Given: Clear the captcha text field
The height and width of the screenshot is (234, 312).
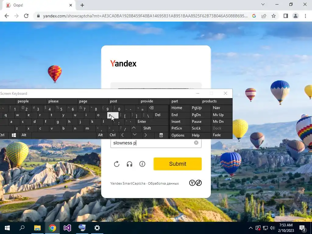Looking at the screenshot, I should pyautogui.click(x=196, y=143).
